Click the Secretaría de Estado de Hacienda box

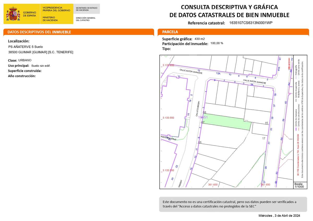pyautogui.click(x=86, y=9)
